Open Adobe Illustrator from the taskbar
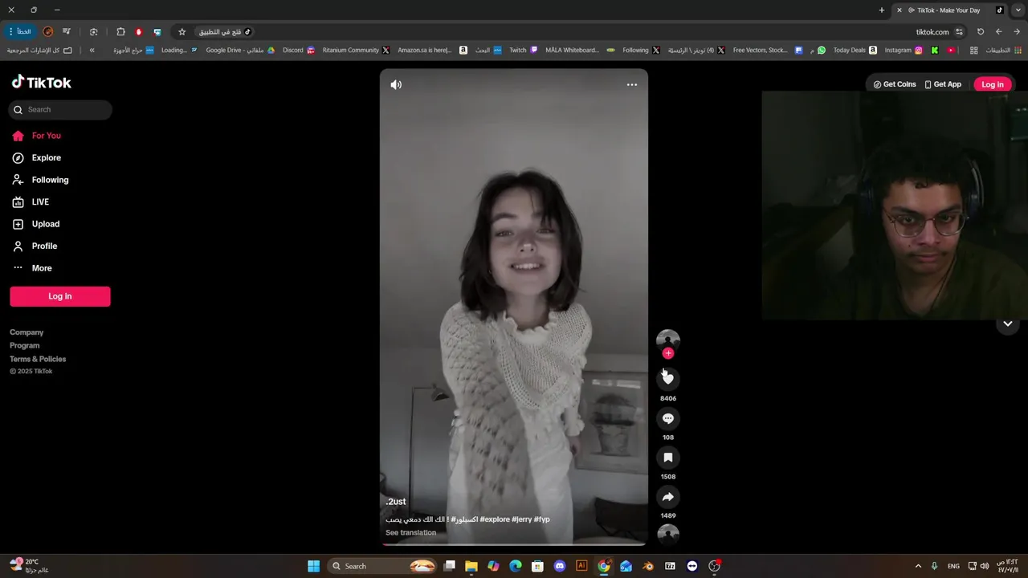The image size is (1028, 578). 582,566
